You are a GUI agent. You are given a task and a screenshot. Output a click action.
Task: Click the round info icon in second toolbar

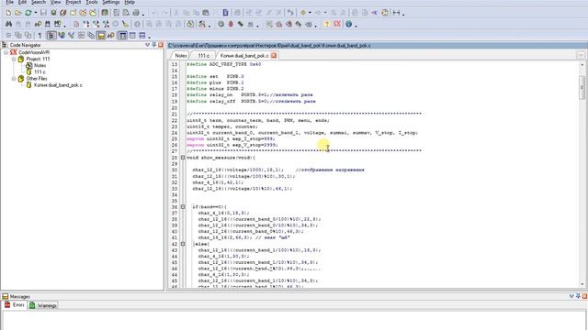[x=137, y=24]
